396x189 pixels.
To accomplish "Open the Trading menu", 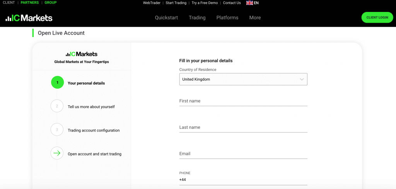I will tap(197, 18).
